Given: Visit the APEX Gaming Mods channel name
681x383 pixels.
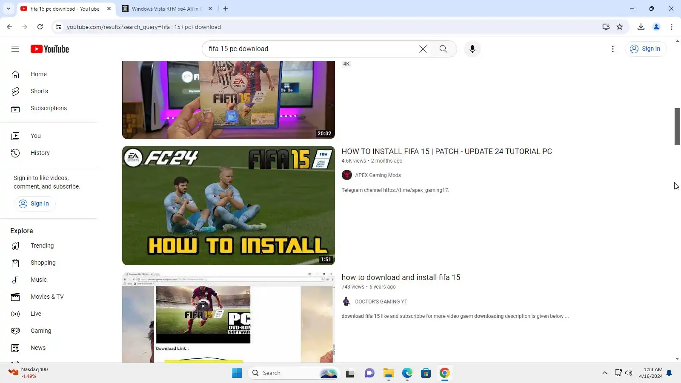Looking at the screenshot, I should 378,175.
